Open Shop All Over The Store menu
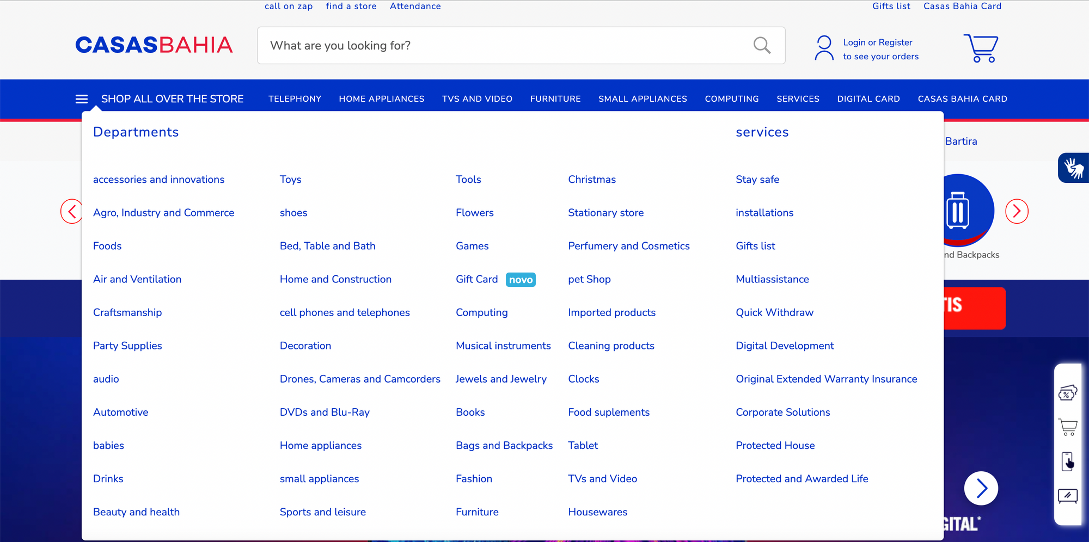The height and width of the screenshot is (542, 1089). (x=172, y=99)
